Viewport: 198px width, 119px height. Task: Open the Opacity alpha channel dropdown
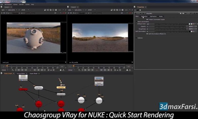[193, 26]
